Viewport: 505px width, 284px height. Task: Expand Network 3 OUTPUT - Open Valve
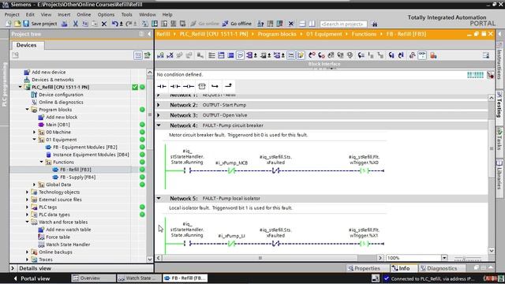click(x=159, y=115)
